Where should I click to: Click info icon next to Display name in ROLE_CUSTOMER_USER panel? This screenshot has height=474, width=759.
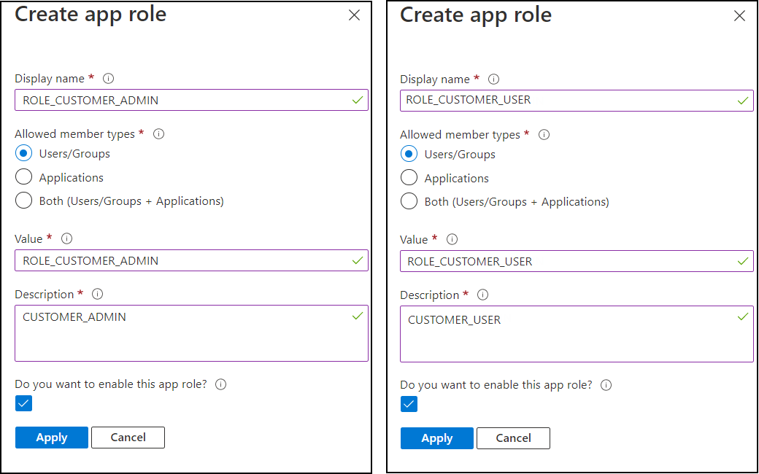coord(494,79)
